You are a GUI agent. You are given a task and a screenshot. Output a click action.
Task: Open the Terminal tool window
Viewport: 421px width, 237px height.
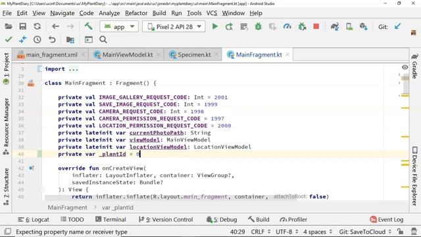[111, 219]
